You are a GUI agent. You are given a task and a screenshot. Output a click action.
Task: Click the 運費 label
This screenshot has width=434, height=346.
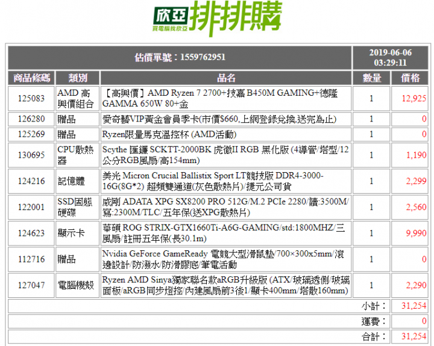(374, 321)
